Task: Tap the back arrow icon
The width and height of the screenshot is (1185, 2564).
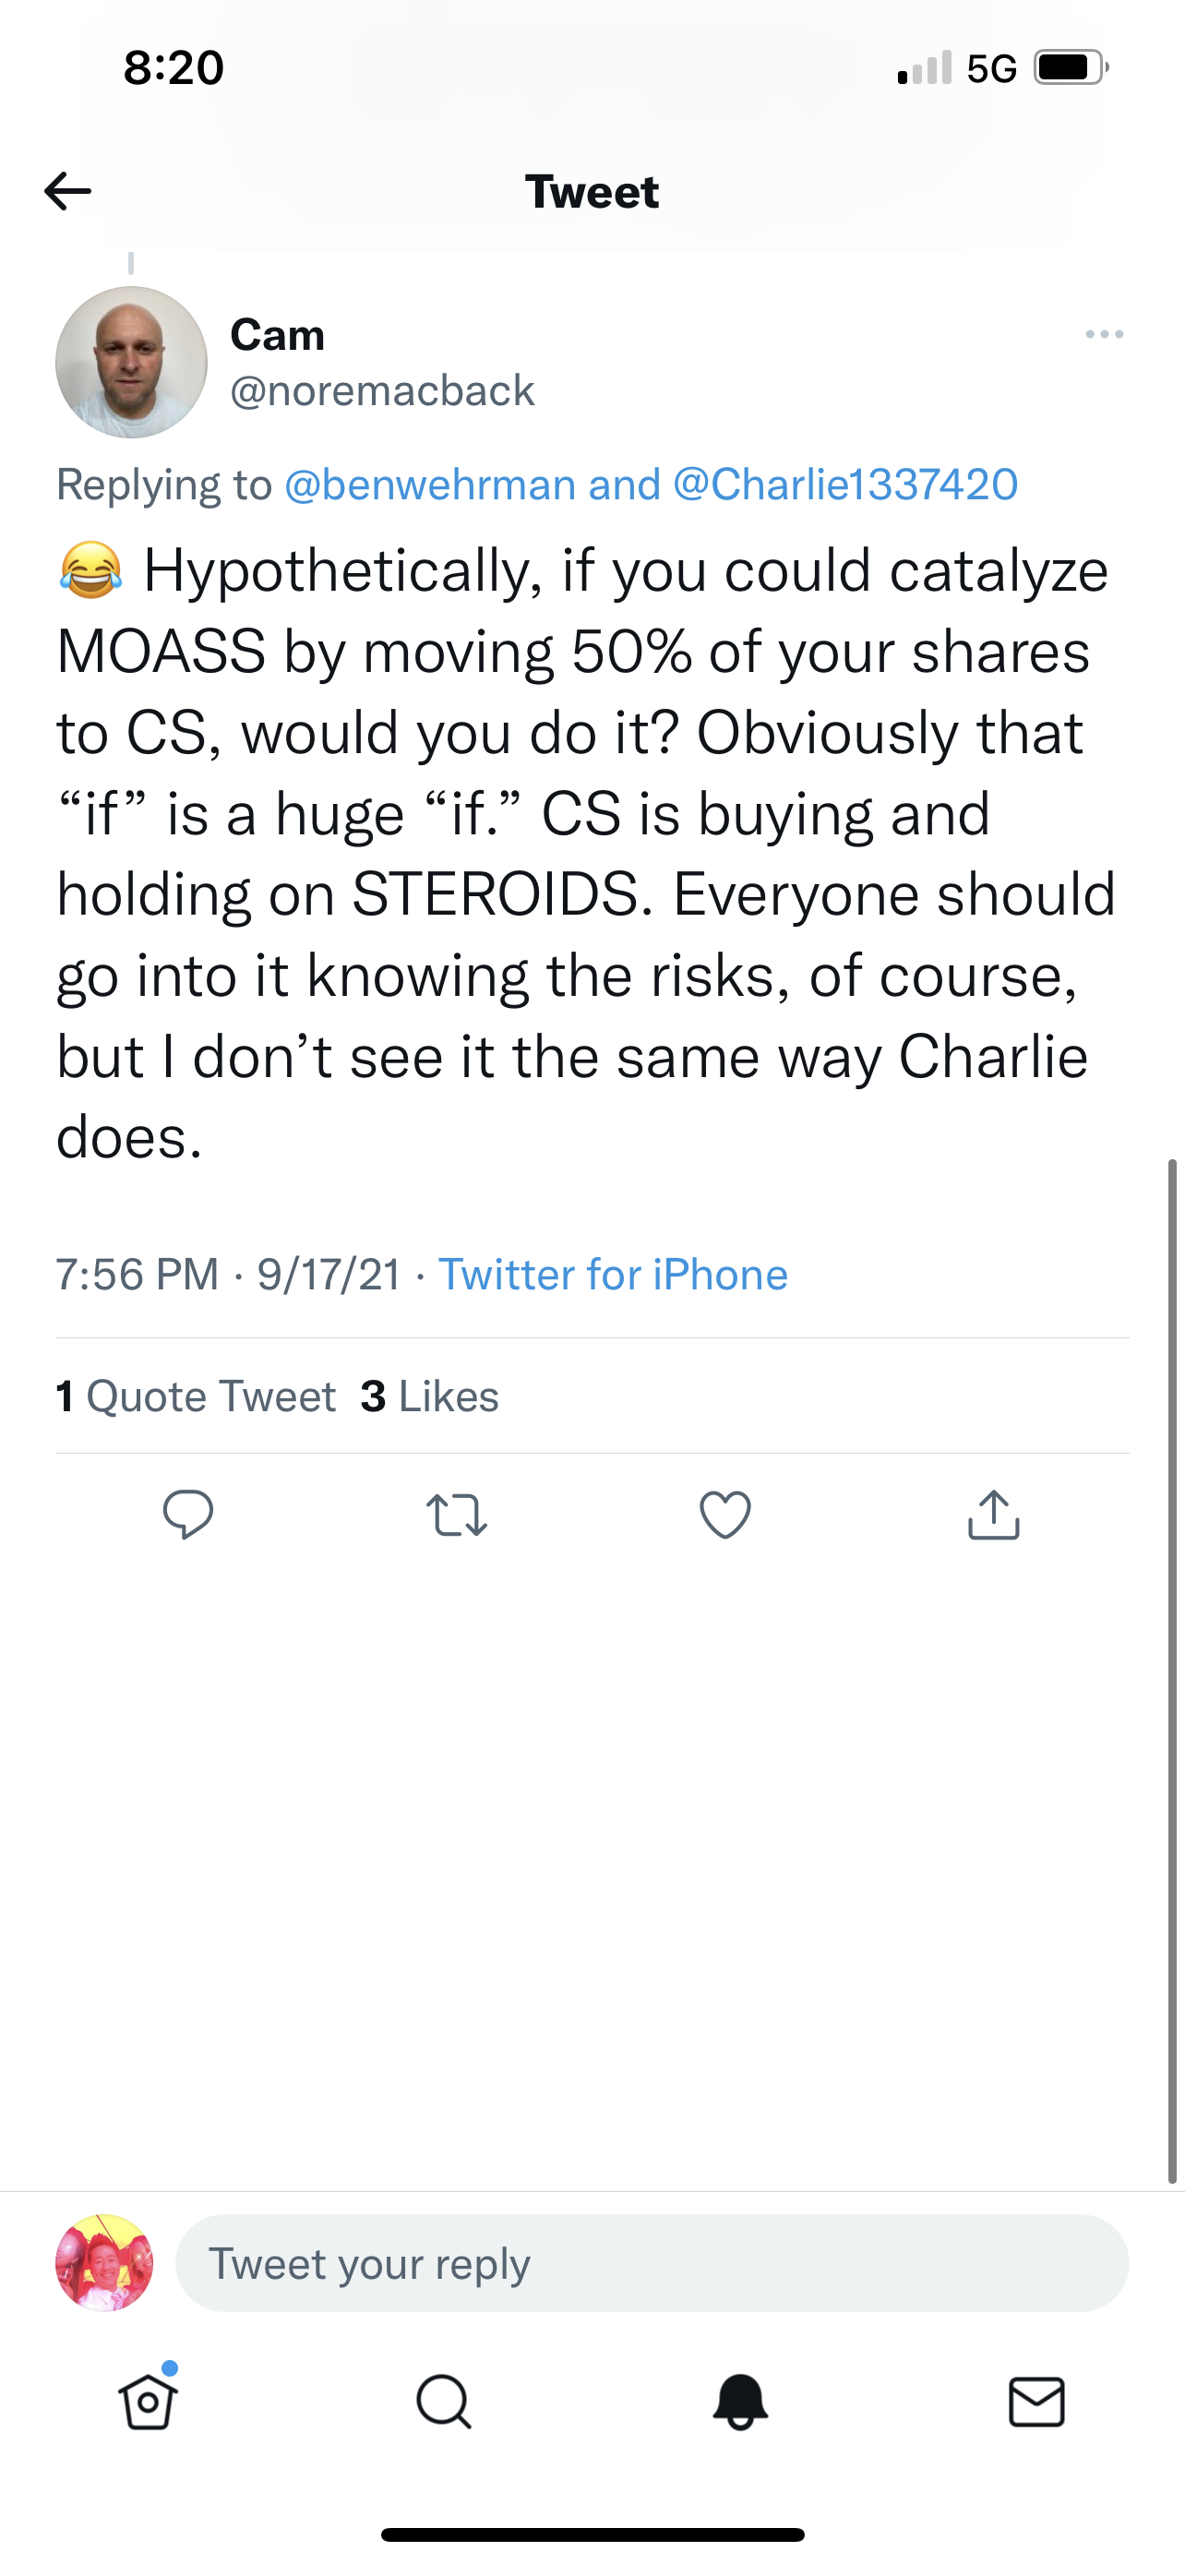Action: [67, 191]
